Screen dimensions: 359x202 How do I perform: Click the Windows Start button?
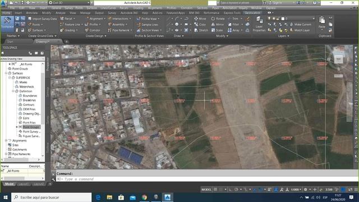pyautogui.click(x=6, y=197)
